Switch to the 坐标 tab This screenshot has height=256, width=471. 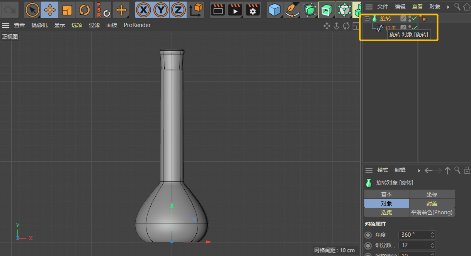[432, 194]
